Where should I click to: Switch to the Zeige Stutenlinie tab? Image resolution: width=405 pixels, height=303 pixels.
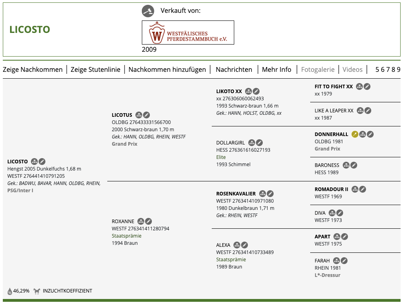click(95, 69)
